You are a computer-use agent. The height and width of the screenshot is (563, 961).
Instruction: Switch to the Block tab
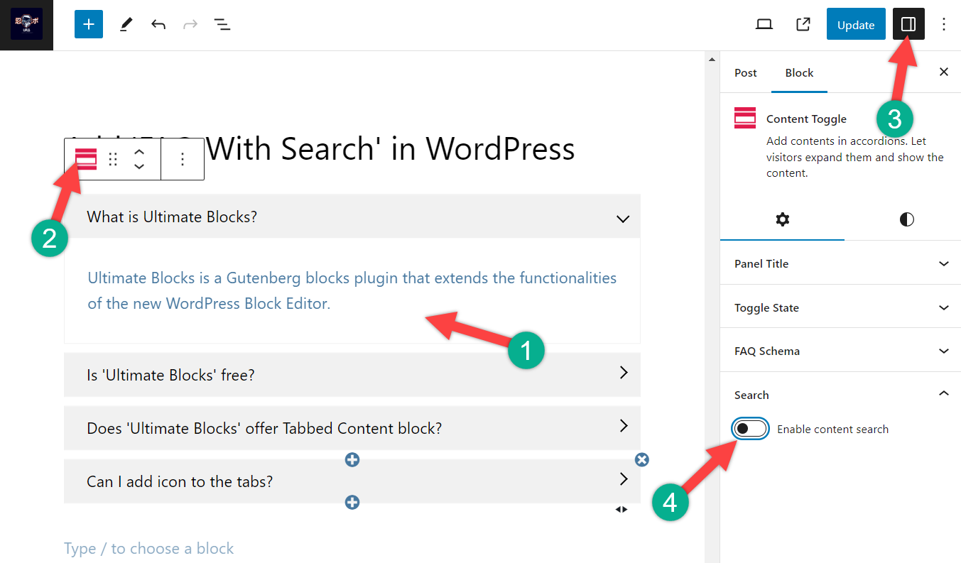coord(799,72)
